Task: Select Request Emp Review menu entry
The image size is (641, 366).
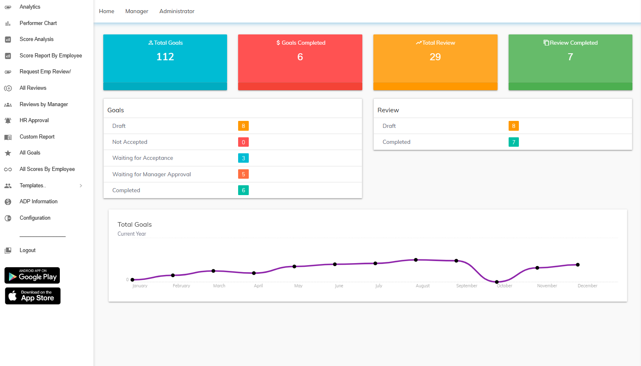Action: (45, 72)
